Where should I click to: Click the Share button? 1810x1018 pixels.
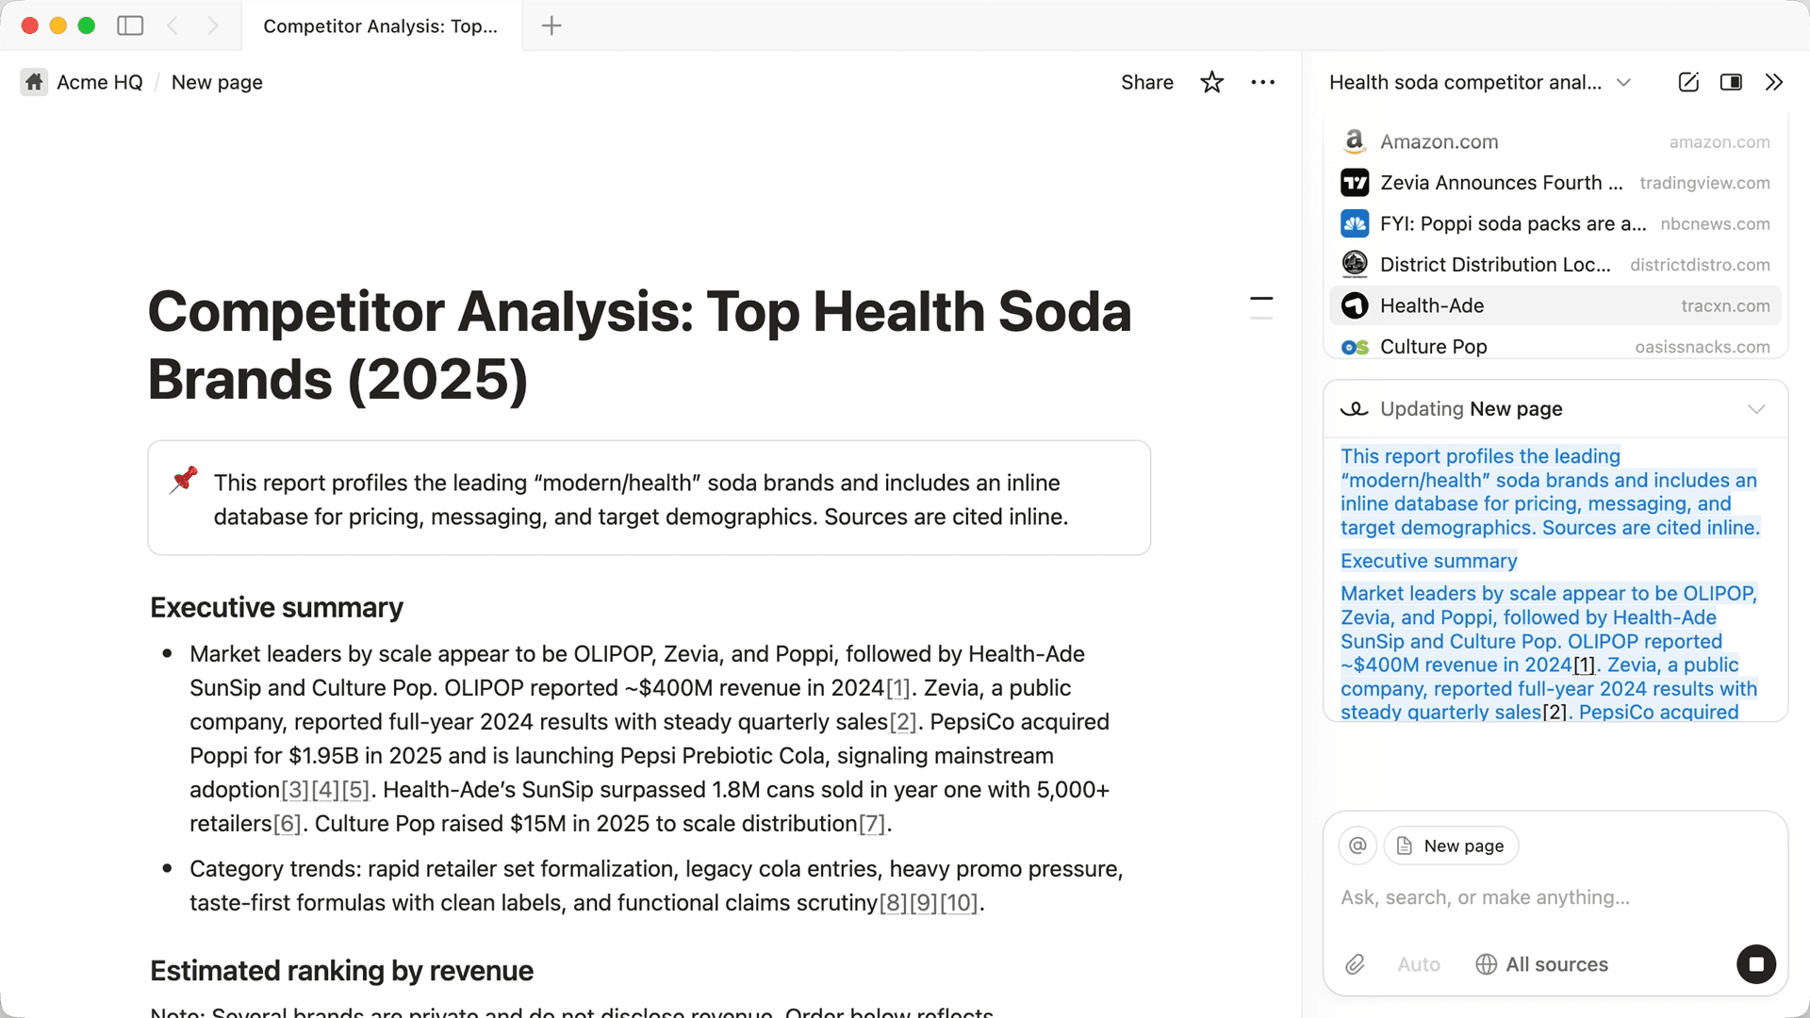pyautogui.click(x=1146, y=82)
